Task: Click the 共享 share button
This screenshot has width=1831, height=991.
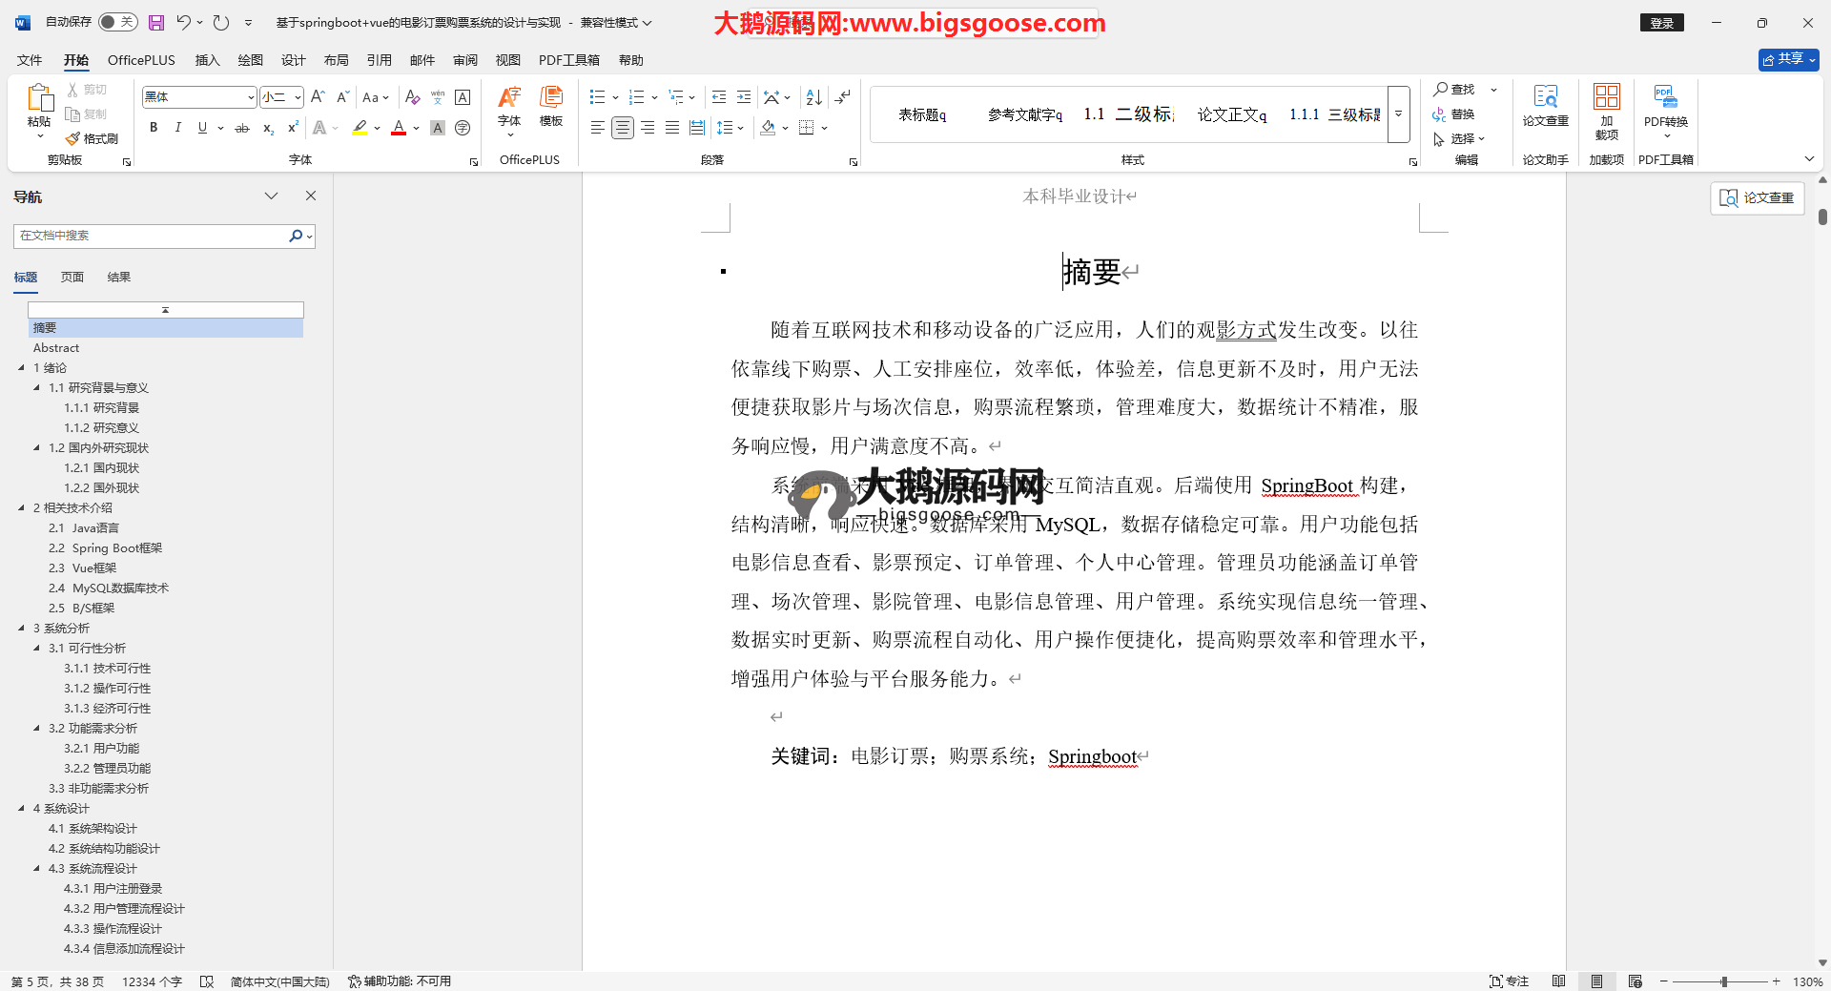Action: (1788, 59)
